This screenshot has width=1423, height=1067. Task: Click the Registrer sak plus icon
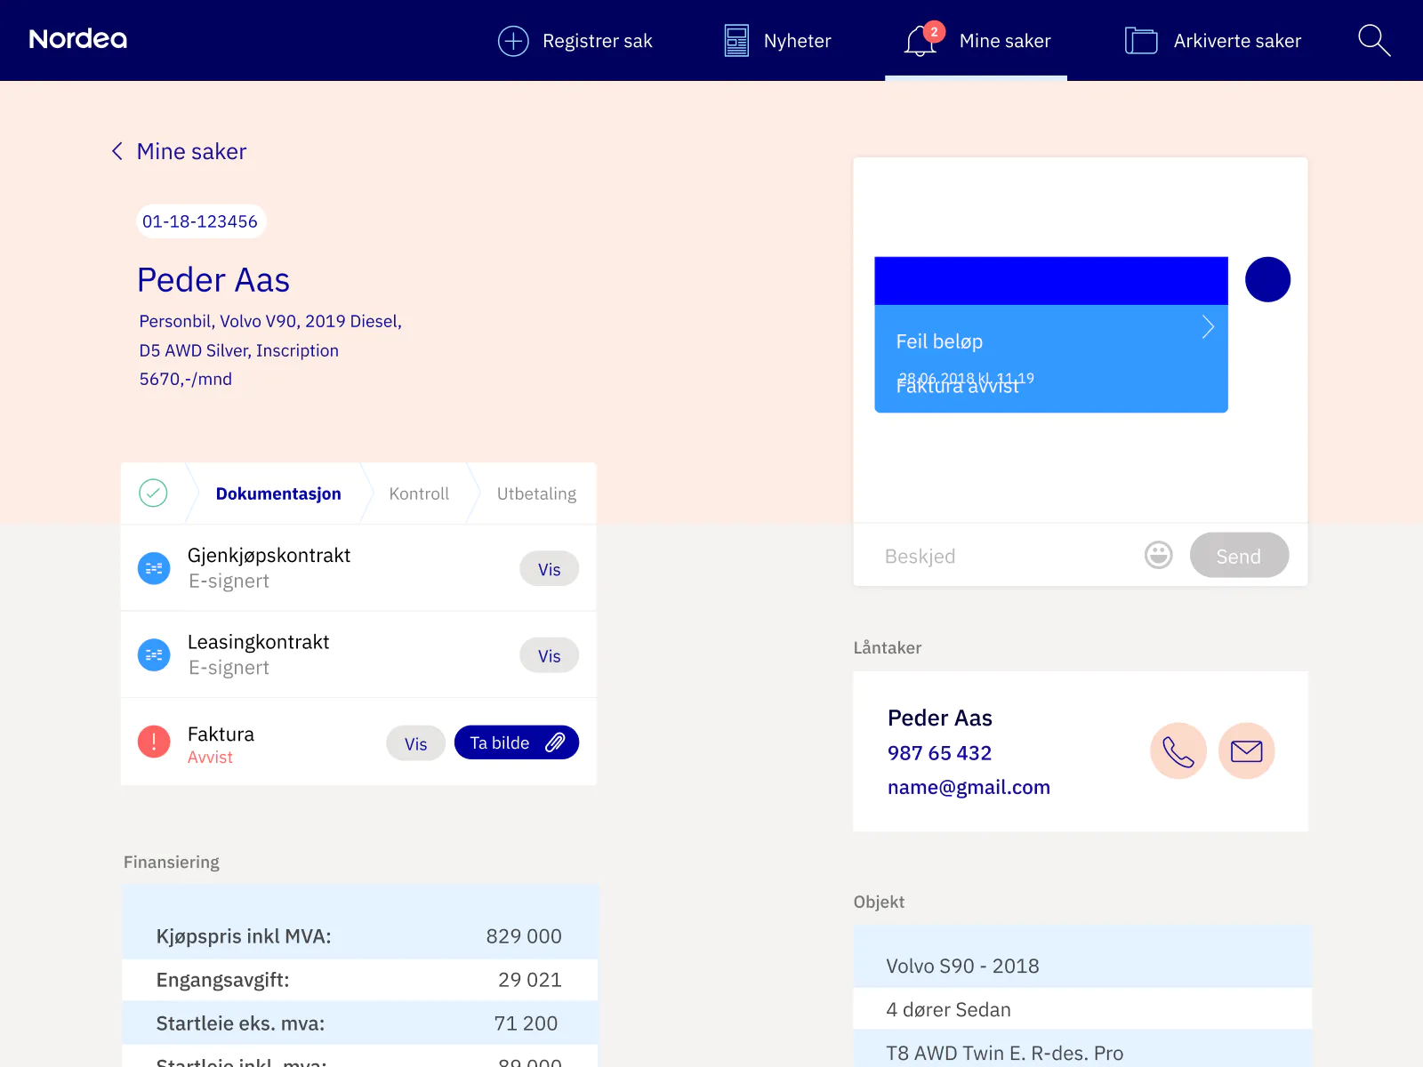pos(513,41)
